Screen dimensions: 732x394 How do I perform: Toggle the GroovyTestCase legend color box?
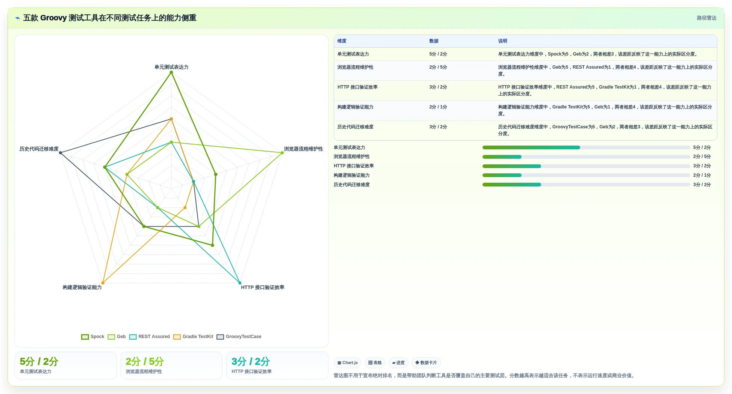pyautogui.click(x=220, y=337)
